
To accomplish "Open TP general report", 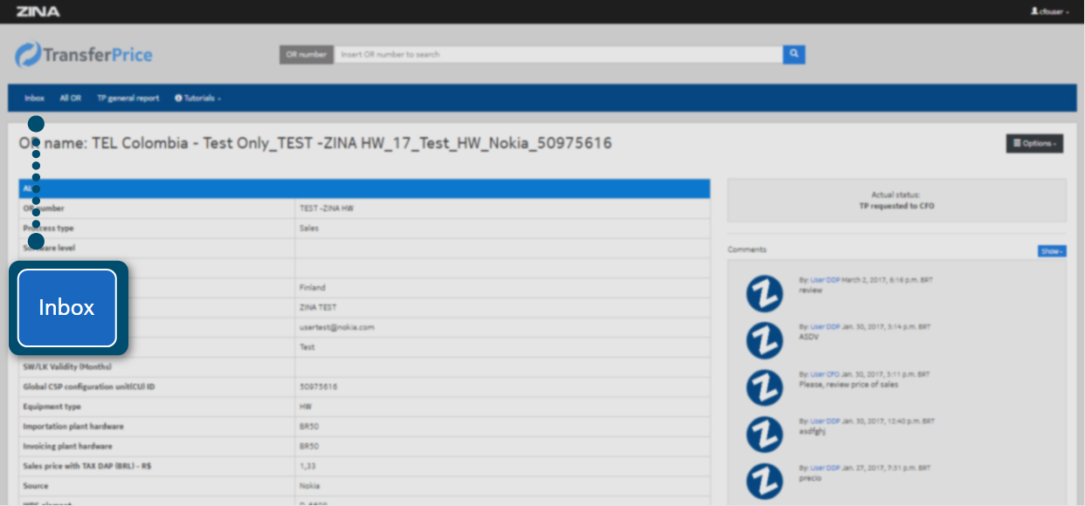I will pos(128,99).
